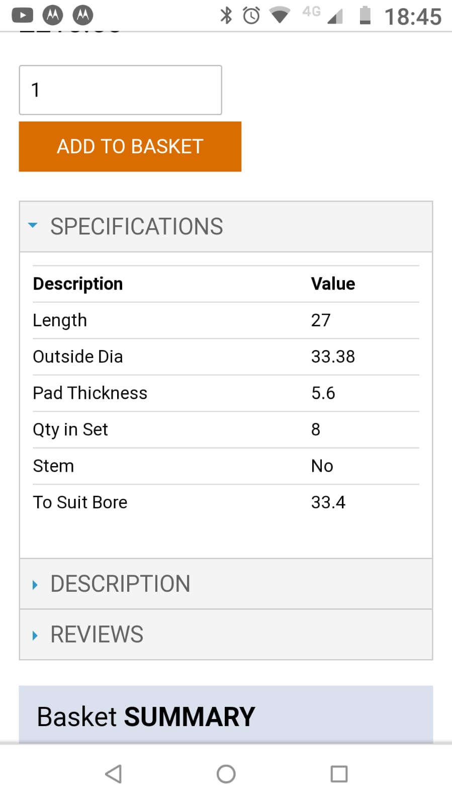
Task: Tap the Outside Dia value 33.38
Action: (333, 356)
